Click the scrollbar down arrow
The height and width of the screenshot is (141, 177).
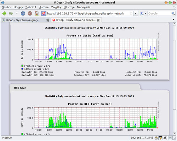pyautogui.click(x=175, y=134)
